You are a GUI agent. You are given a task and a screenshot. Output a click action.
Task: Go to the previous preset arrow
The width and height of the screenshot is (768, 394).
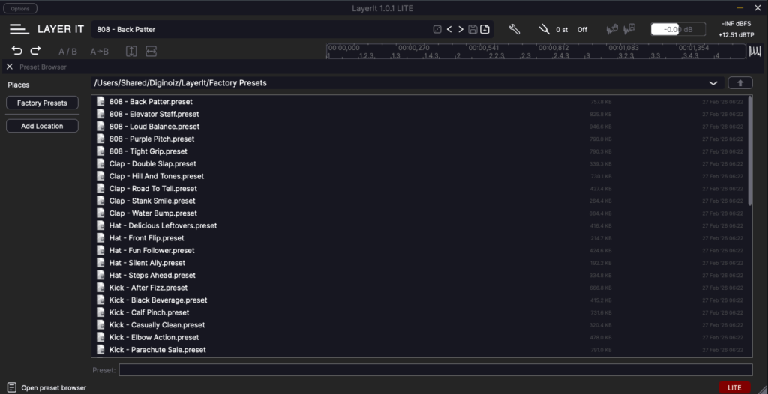coord(449,29)
